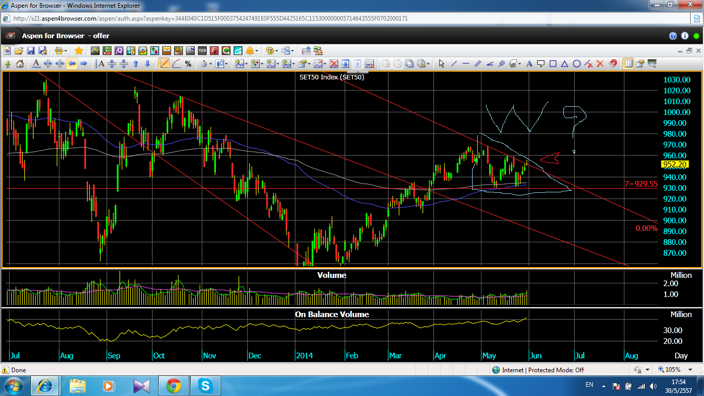The width and height of the screenshot is (704, 396).
Task: Open the color palette dropdown arrow
Action: pyautogui.click(x=277, y=51)
